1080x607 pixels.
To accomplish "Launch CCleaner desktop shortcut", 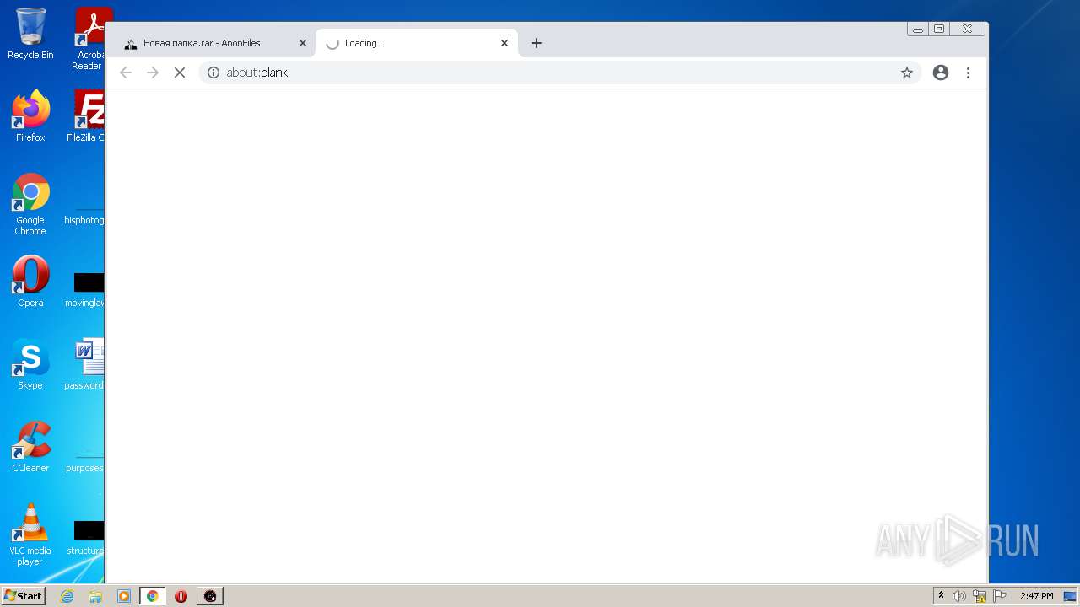I will (x=30, y=447).
